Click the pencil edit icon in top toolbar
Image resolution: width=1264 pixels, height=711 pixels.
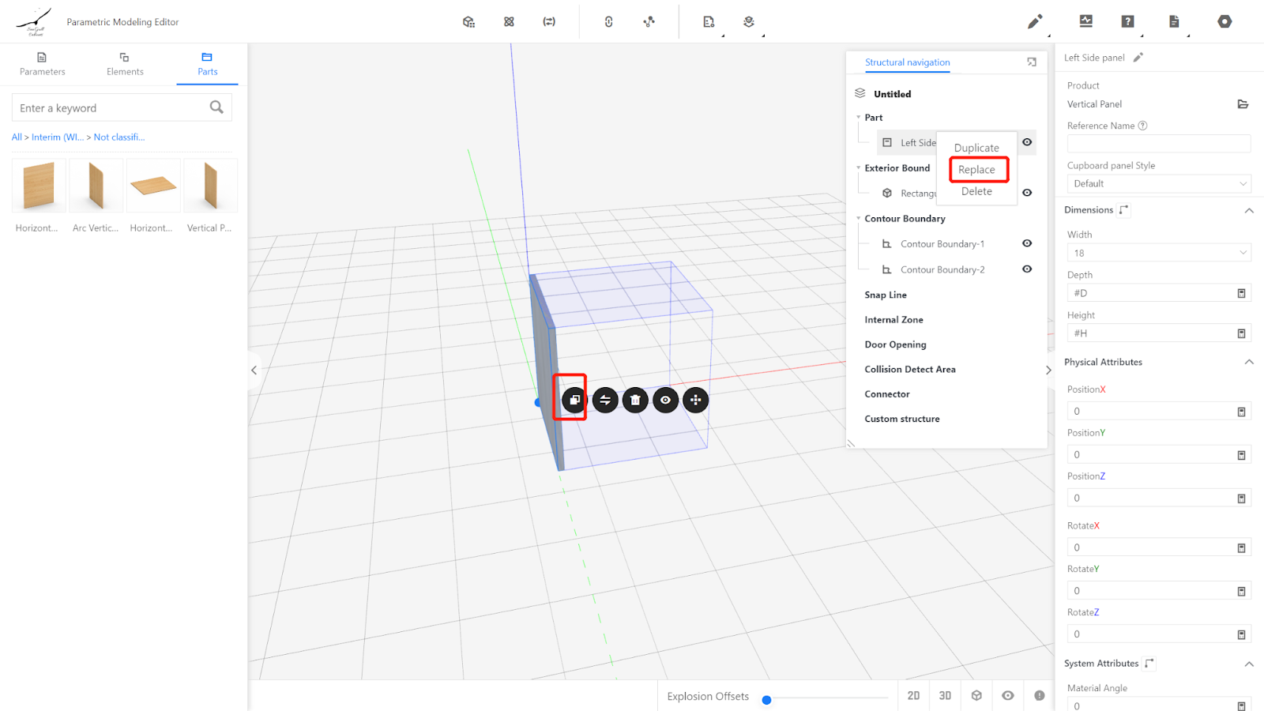1034,21
